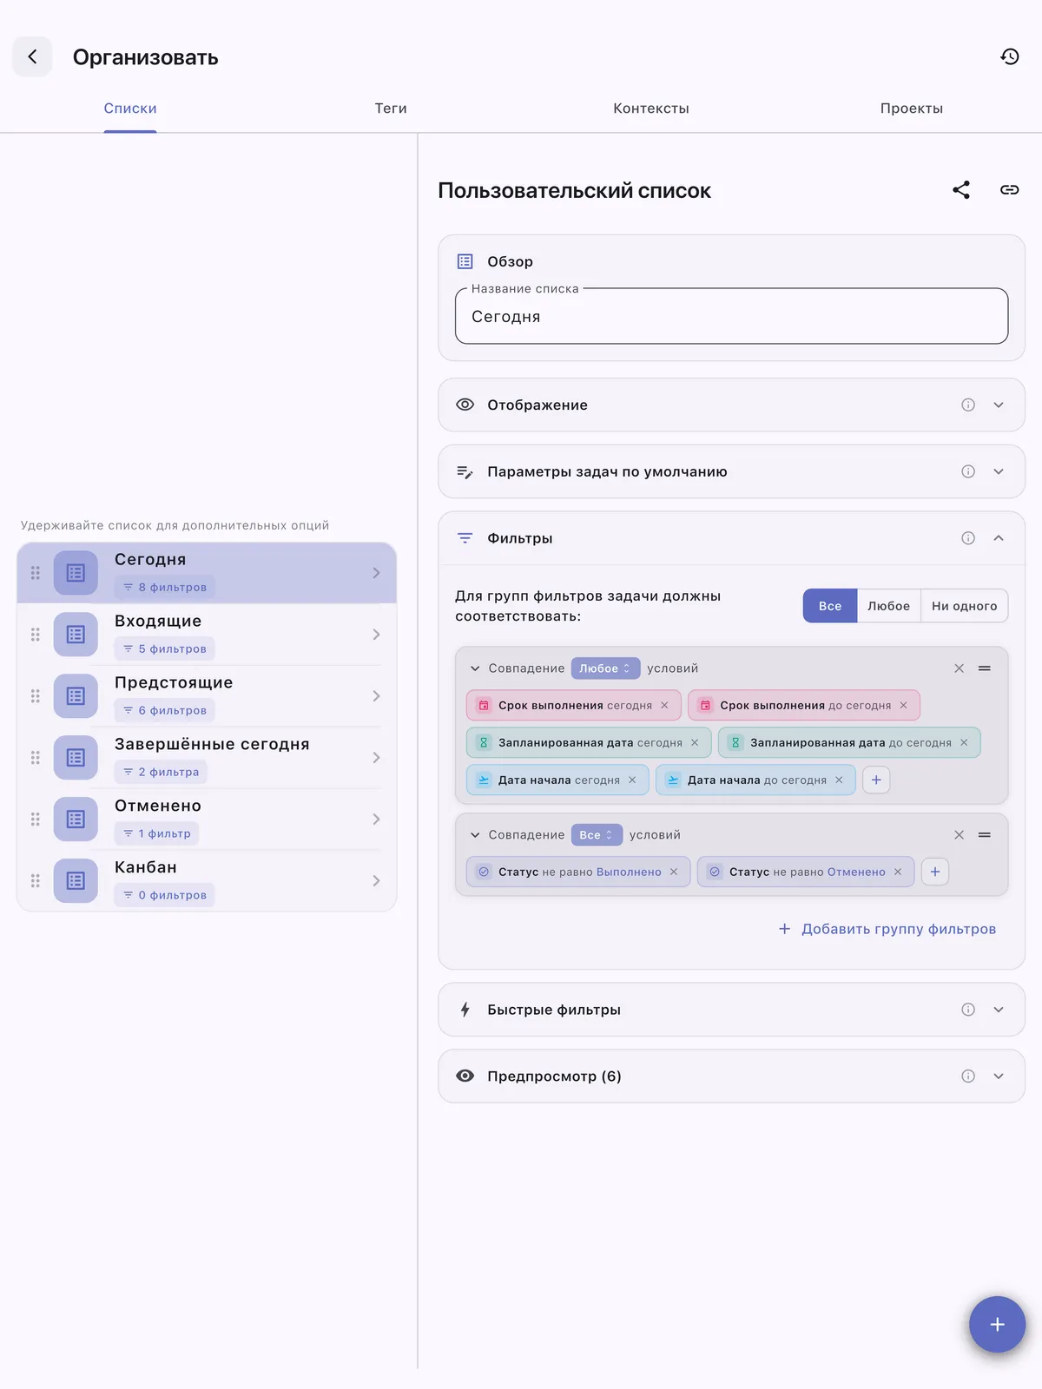Remove filter Дата начала до сегодня
This screenshot has height=1389, width=1042.
tap(839, 780)
